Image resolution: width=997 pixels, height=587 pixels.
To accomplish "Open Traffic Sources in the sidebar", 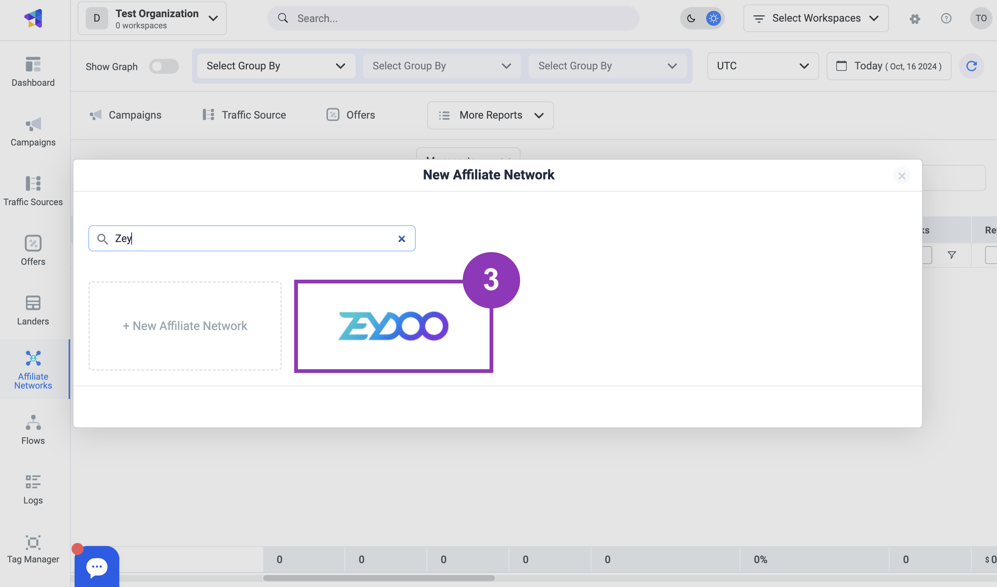I will pyautogui.click(x=33, y=192).
